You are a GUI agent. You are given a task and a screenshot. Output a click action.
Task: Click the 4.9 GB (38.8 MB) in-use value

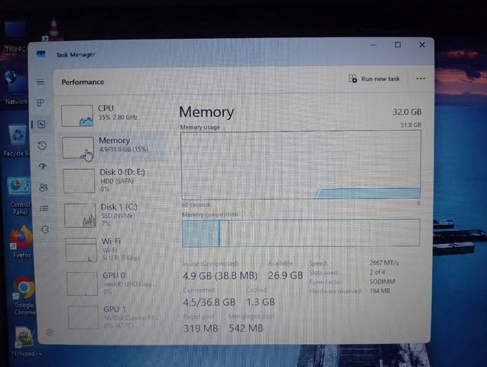220,276
